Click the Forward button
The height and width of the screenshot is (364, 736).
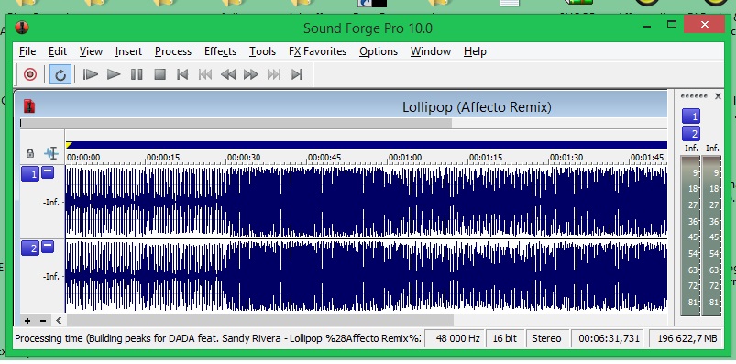click(x=251, y=74)
